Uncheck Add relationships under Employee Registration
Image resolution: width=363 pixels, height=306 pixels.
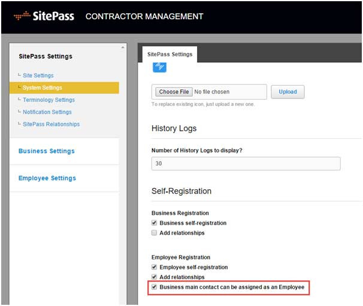pos(154,277)
